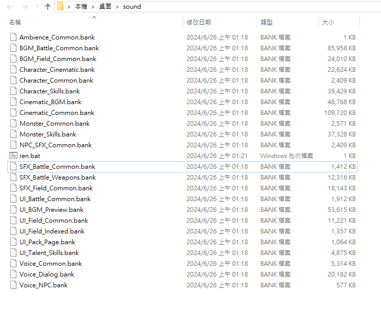The width and height of the screenshot is (381, 314).
Task: Select UI_Field_Common.bank file icon
Action: coord(13,220)
